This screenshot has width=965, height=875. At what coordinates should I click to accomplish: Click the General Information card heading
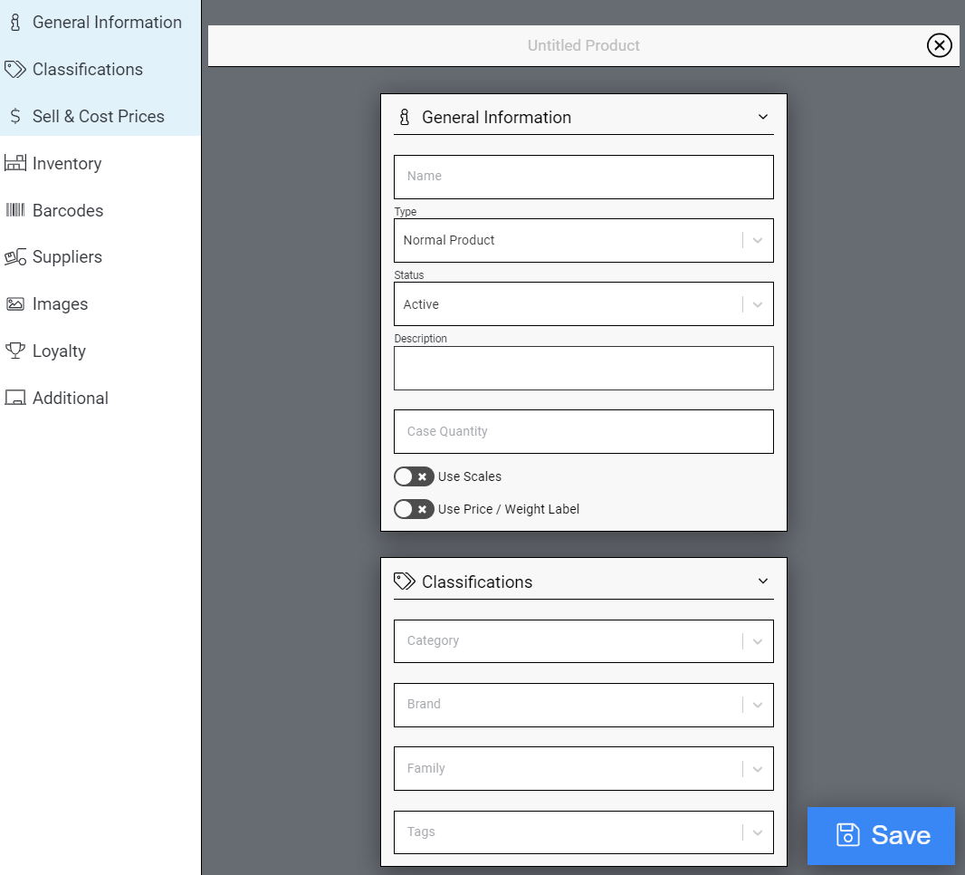(x=496, y=117)
